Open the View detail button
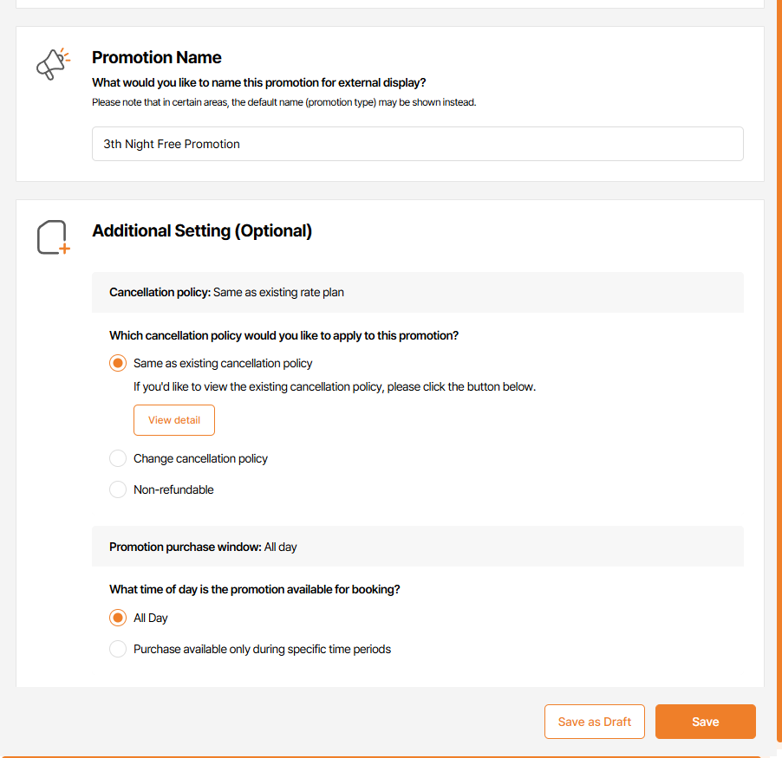This screenshot has height=758, width=782. point(173,420)
